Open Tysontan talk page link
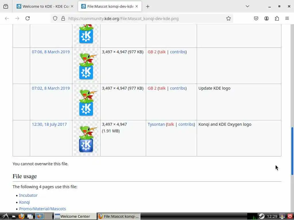This screenshot has width=294, height=220. coord(171,124)
